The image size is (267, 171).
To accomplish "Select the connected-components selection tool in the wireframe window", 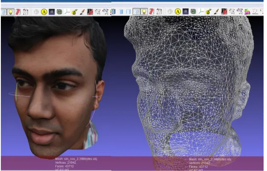I will point(239,12).
